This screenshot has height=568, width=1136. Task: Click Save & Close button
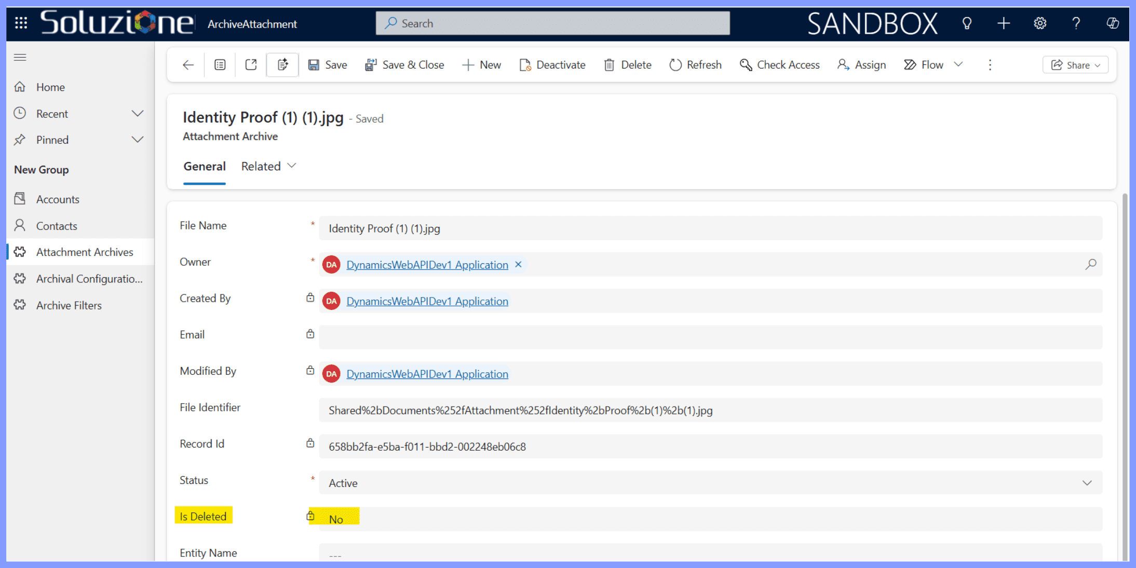404,65
